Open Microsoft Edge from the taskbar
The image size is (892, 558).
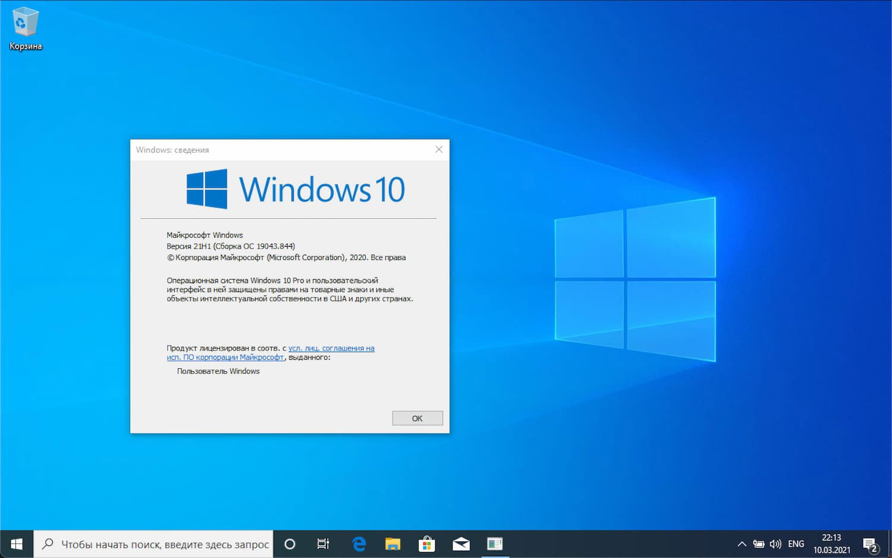tap(359, 543)
